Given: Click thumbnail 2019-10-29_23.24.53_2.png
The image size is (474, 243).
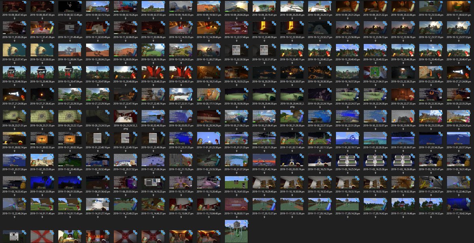Looking at the screenshot, I should [x=125, y=116].
